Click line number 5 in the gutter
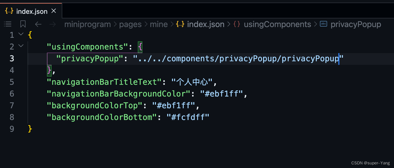Image resolution: width=394 pixels, height=168 pixels. point(12,82)
